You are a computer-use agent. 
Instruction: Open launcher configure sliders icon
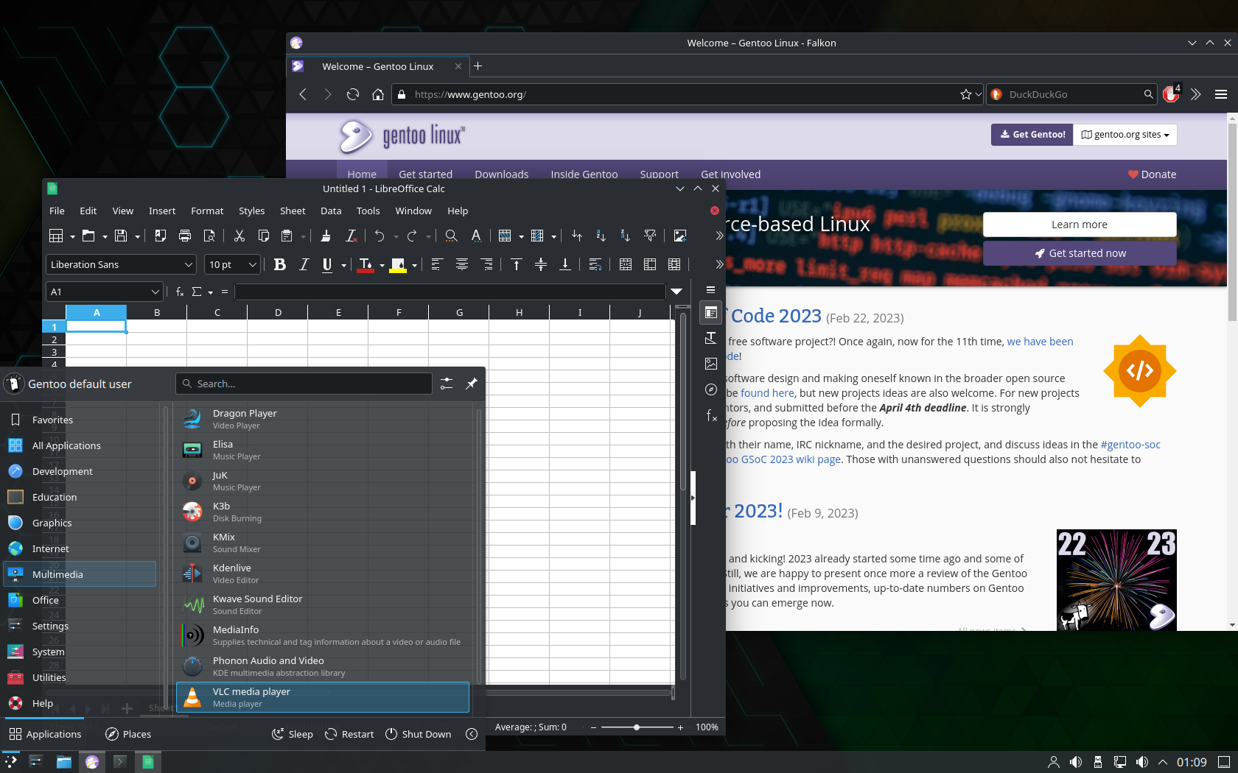(447, 384)
